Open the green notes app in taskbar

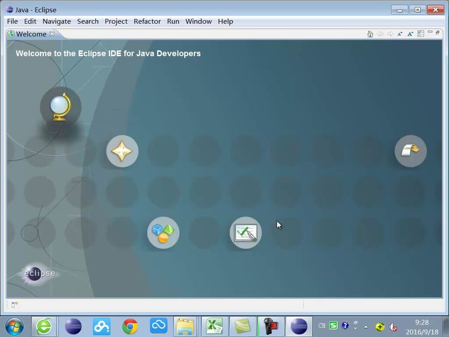click(x=242, y=326)
